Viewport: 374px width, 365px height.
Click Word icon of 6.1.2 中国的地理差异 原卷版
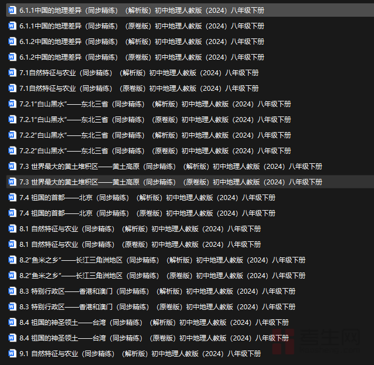(x=13, y=57)
